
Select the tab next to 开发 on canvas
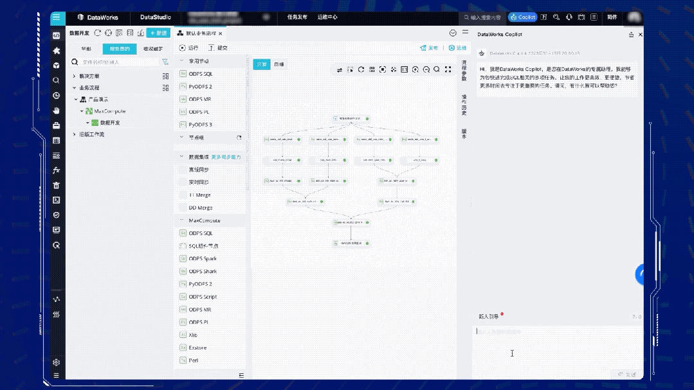coord(279,64)
